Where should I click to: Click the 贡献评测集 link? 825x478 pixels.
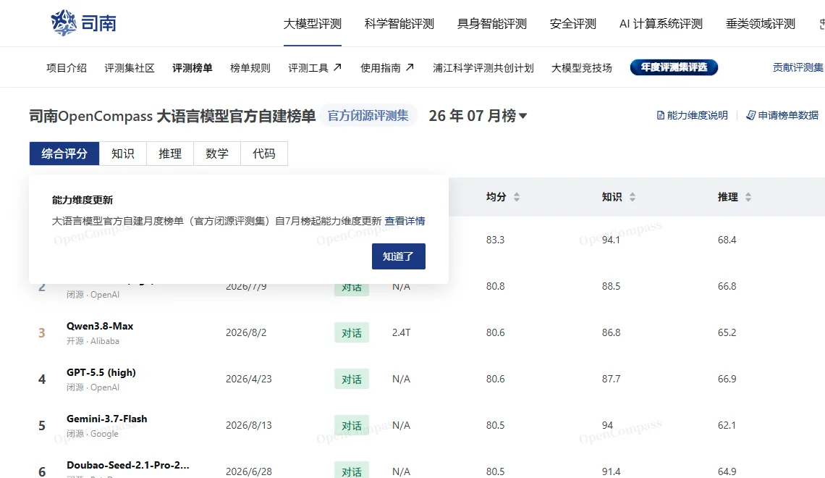797,67
